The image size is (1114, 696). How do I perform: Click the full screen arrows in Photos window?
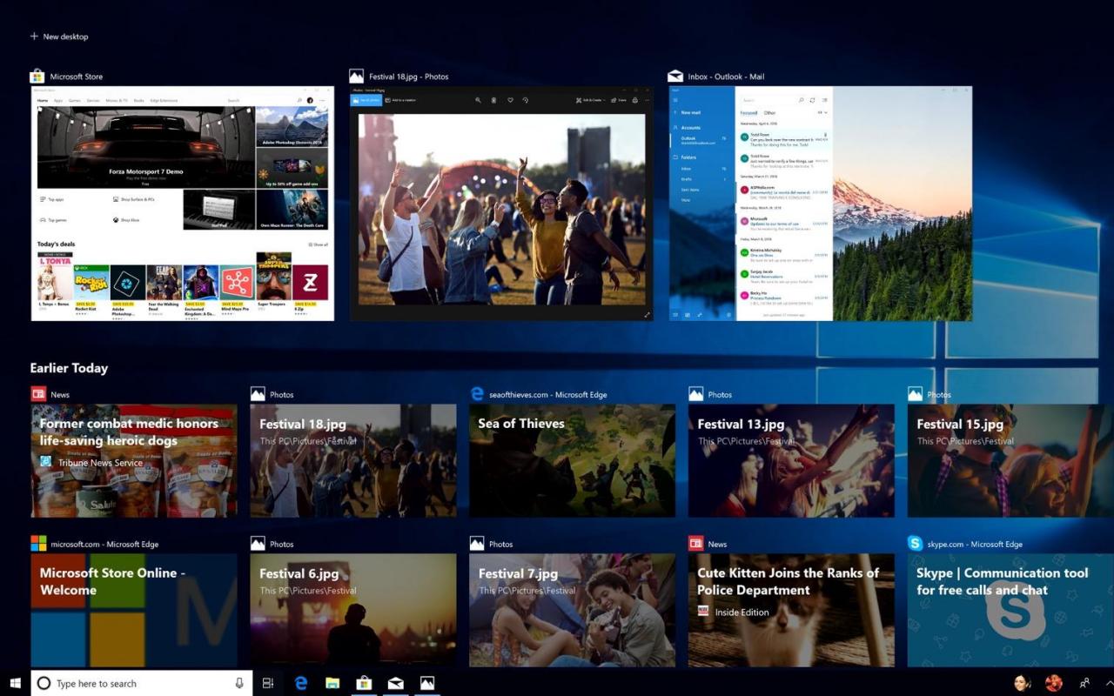[x=647, y=315]
